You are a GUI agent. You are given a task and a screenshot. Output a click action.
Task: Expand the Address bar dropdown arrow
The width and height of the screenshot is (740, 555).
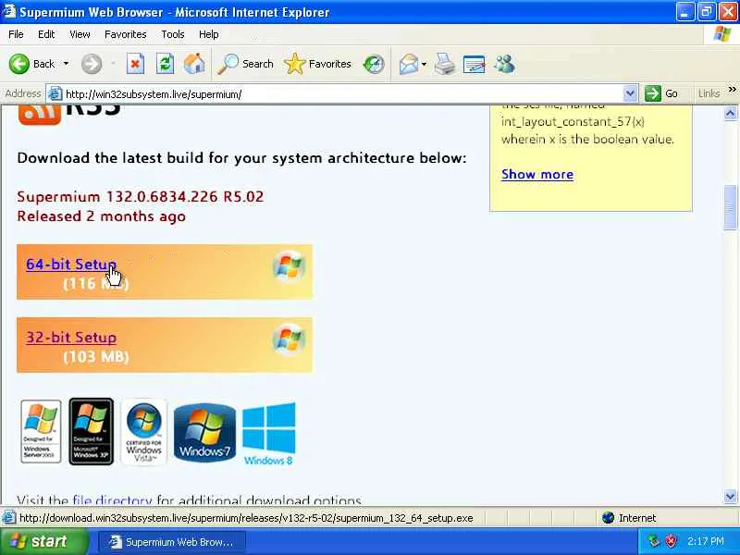tap(630, 94)
